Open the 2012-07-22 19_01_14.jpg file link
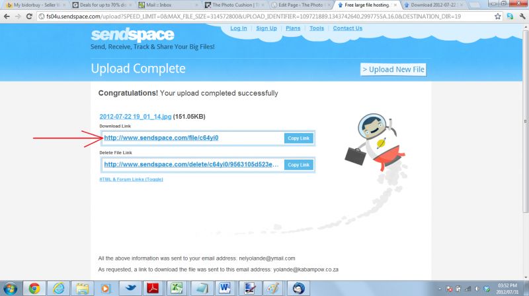529x296 pixels. (x=136, y=117)
